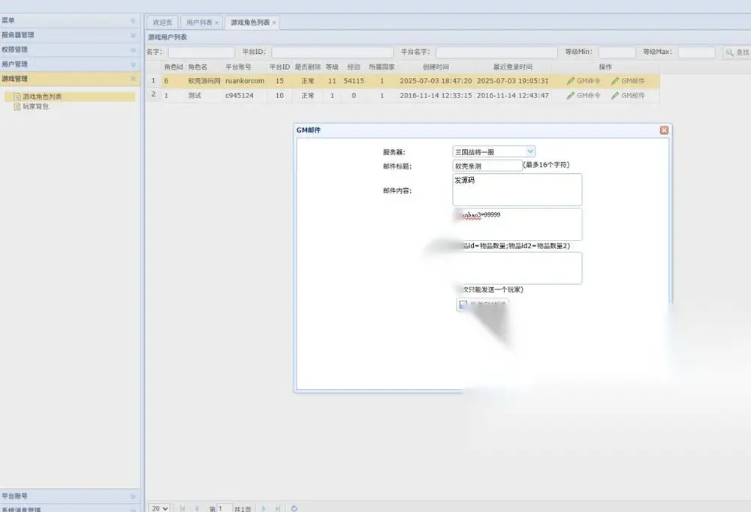Viewport: 751px width, 512px height.
Task: Focus the 名字 search field
Action: 201,52
